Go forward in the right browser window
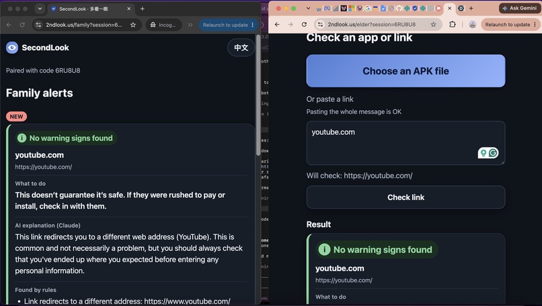The width and height of the screenshot is (542, 306). 291,25
